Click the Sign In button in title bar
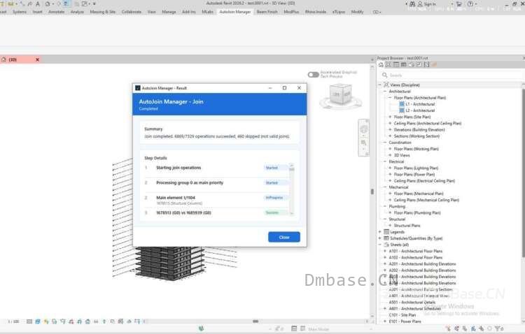This screenshot has width=525, height=334. tap(426, 4)
